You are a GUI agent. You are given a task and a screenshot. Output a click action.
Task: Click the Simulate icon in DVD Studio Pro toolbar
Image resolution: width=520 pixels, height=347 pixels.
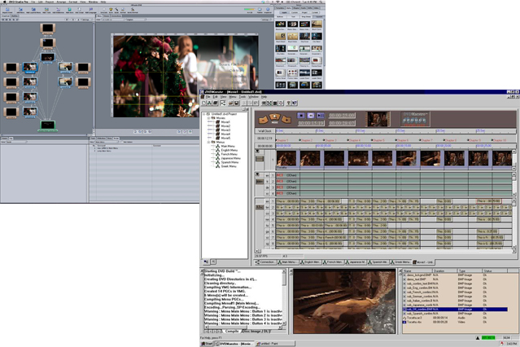(x=104, y=11)
